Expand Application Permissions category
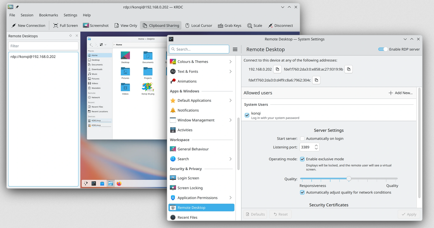This screenshot has height=228, width=434. [x=201, y=198]
